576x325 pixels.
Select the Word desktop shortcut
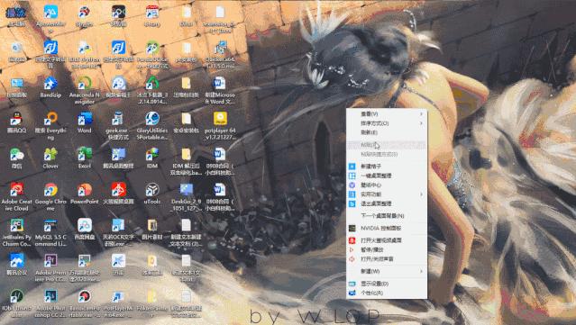pyautogui.click(x=85, y=122)
